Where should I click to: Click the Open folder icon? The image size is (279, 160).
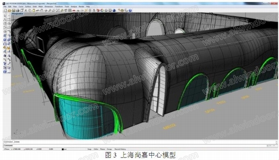(9, 11)
